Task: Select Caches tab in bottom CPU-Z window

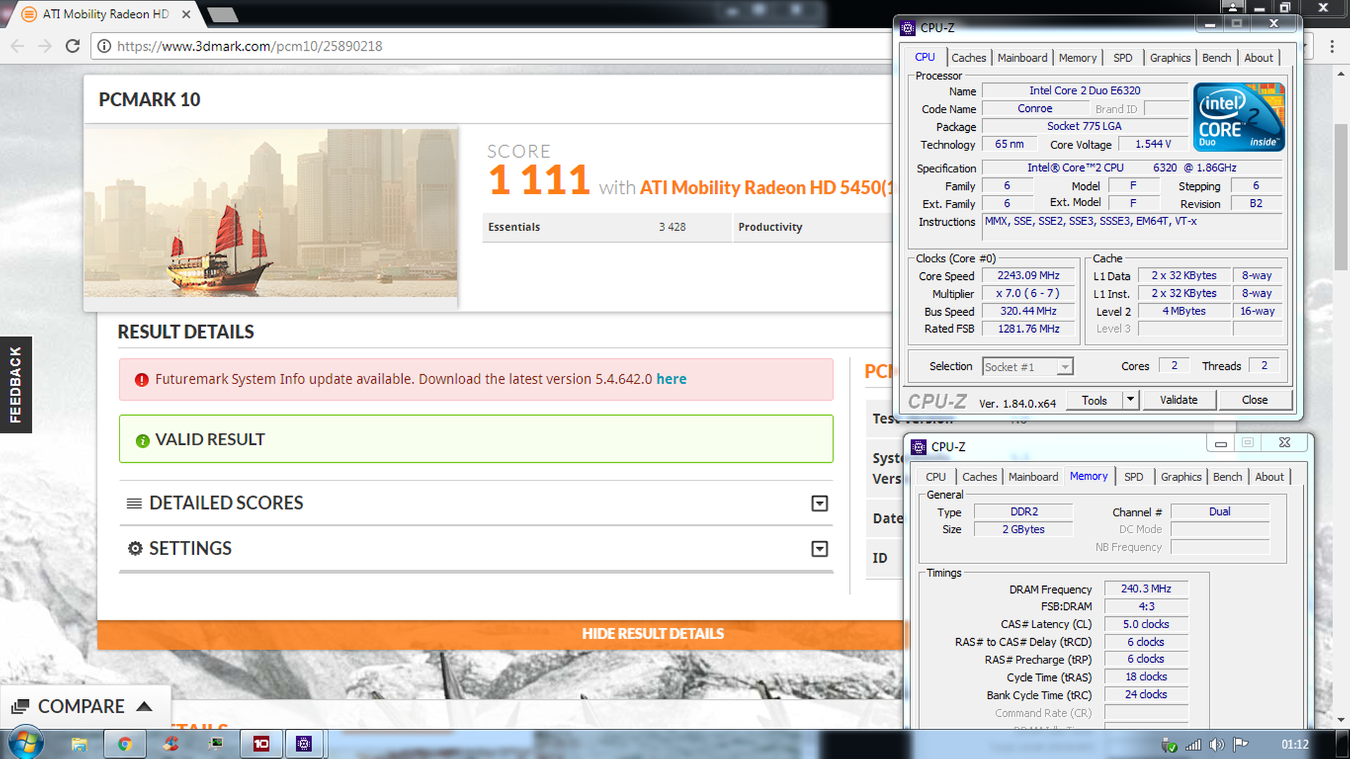Action: 979,477
